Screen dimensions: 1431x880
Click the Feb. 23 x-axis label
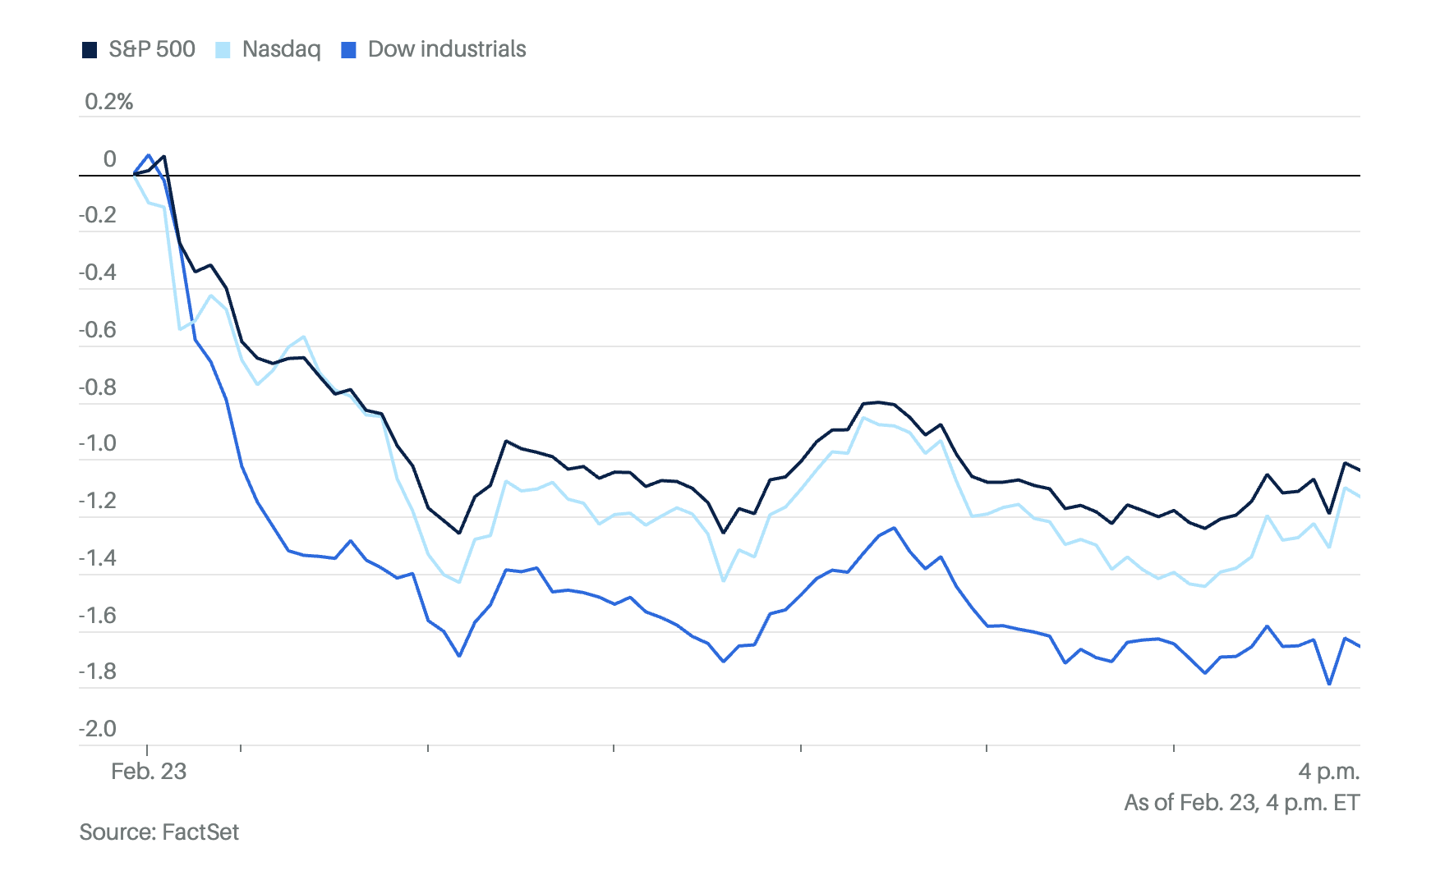[x=149, y=772]
